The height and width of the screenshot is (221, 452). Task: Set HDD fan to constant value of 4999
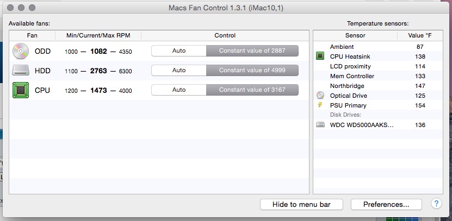252,70
